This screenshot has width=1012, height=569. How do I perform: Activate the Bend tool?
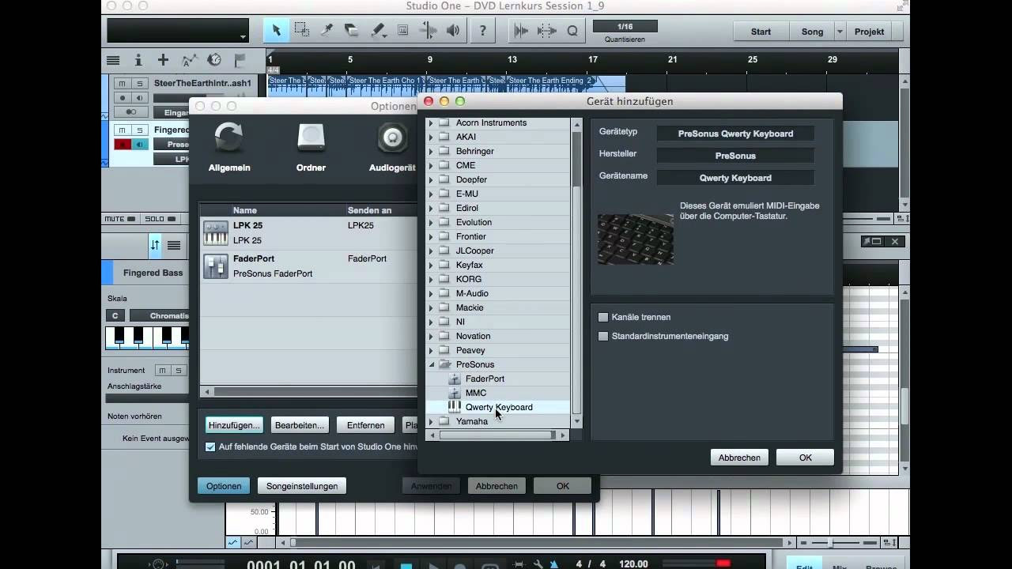428,31
